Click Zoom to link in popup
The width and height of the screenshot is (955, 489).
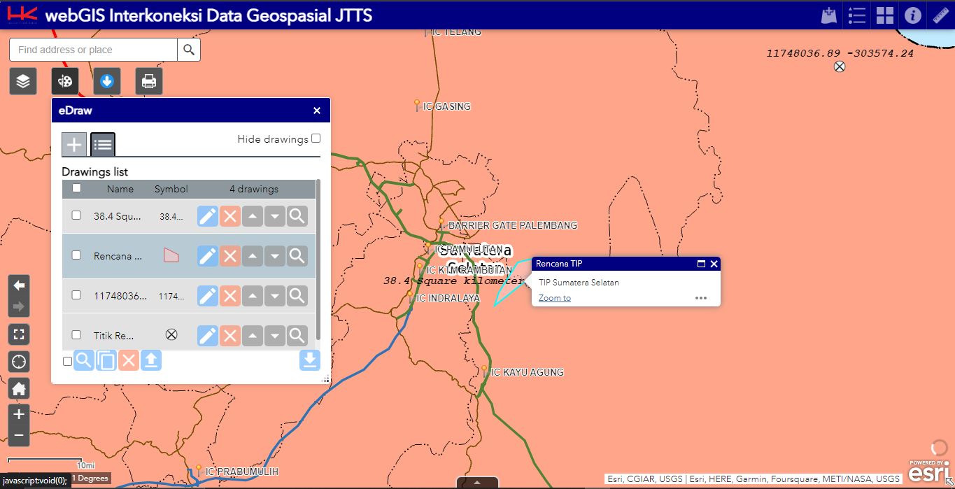(x=555, y=298)
